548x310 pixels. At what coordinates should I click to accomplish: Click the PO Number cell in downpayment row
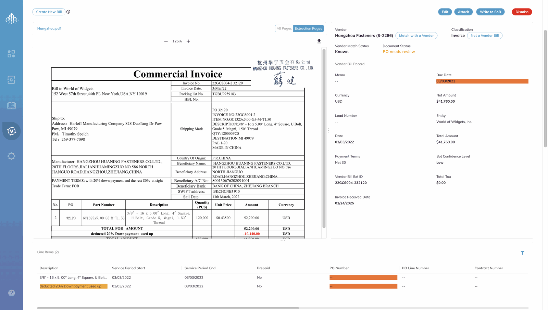(363, 286)
